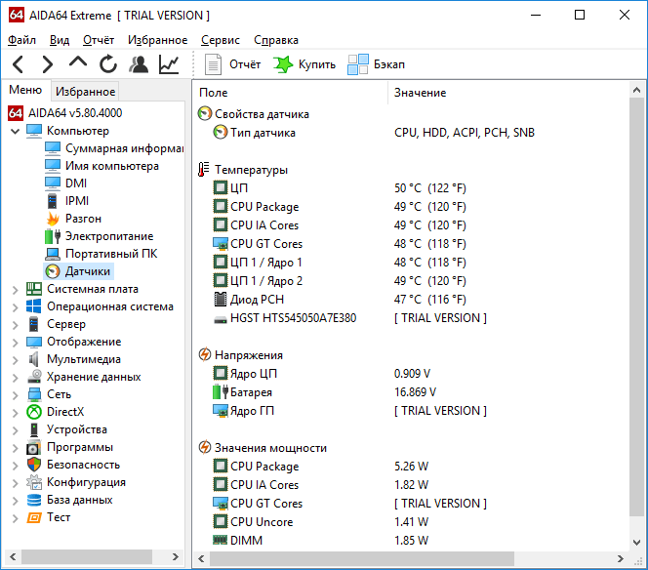
Task: Switch to the Избранное tab
Action: pos(85,92)
